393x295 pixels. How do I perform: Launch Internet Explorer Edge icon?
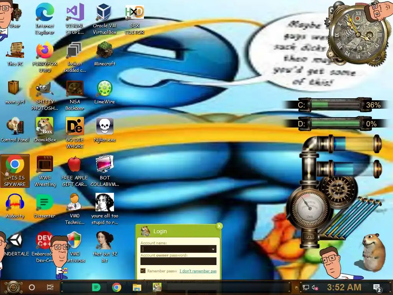pyautogui.click(x=45, y=19)
